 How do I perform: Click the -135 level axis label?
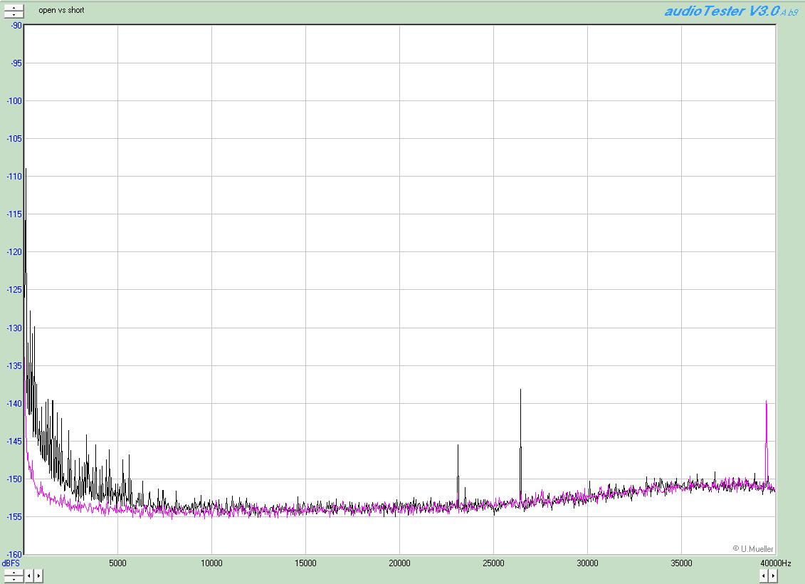click(x=14, y=365)
